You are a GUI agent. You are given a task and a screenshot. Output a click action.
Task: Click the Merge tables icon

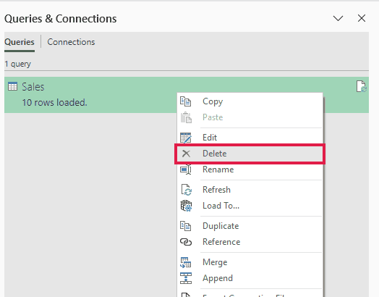click(x=186, y=263)
